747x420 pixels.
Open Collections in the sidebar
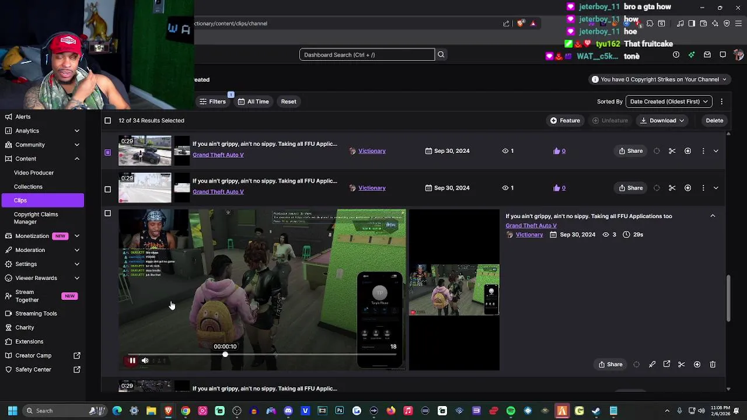28,187
